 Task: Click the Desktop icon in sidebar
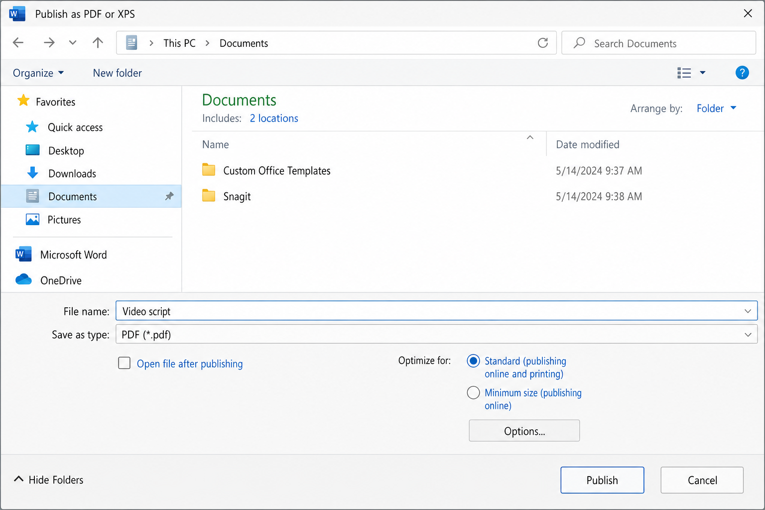33,150
